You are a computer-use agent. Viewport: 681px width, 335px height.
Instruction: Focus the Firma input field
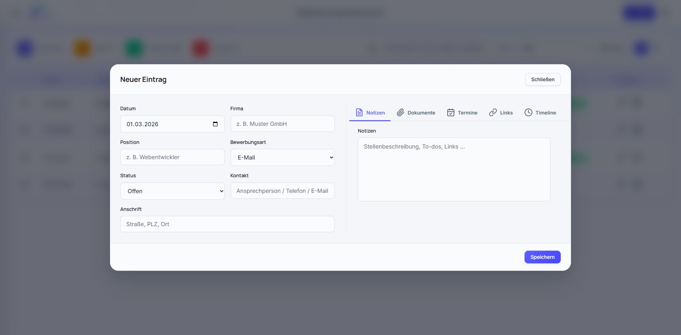click(282, 124)
